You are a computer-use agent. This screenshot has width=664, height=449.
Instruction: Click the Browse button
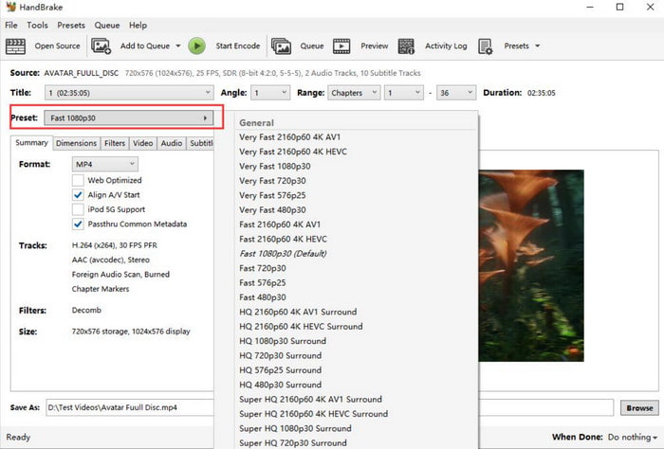coord(639,408)
